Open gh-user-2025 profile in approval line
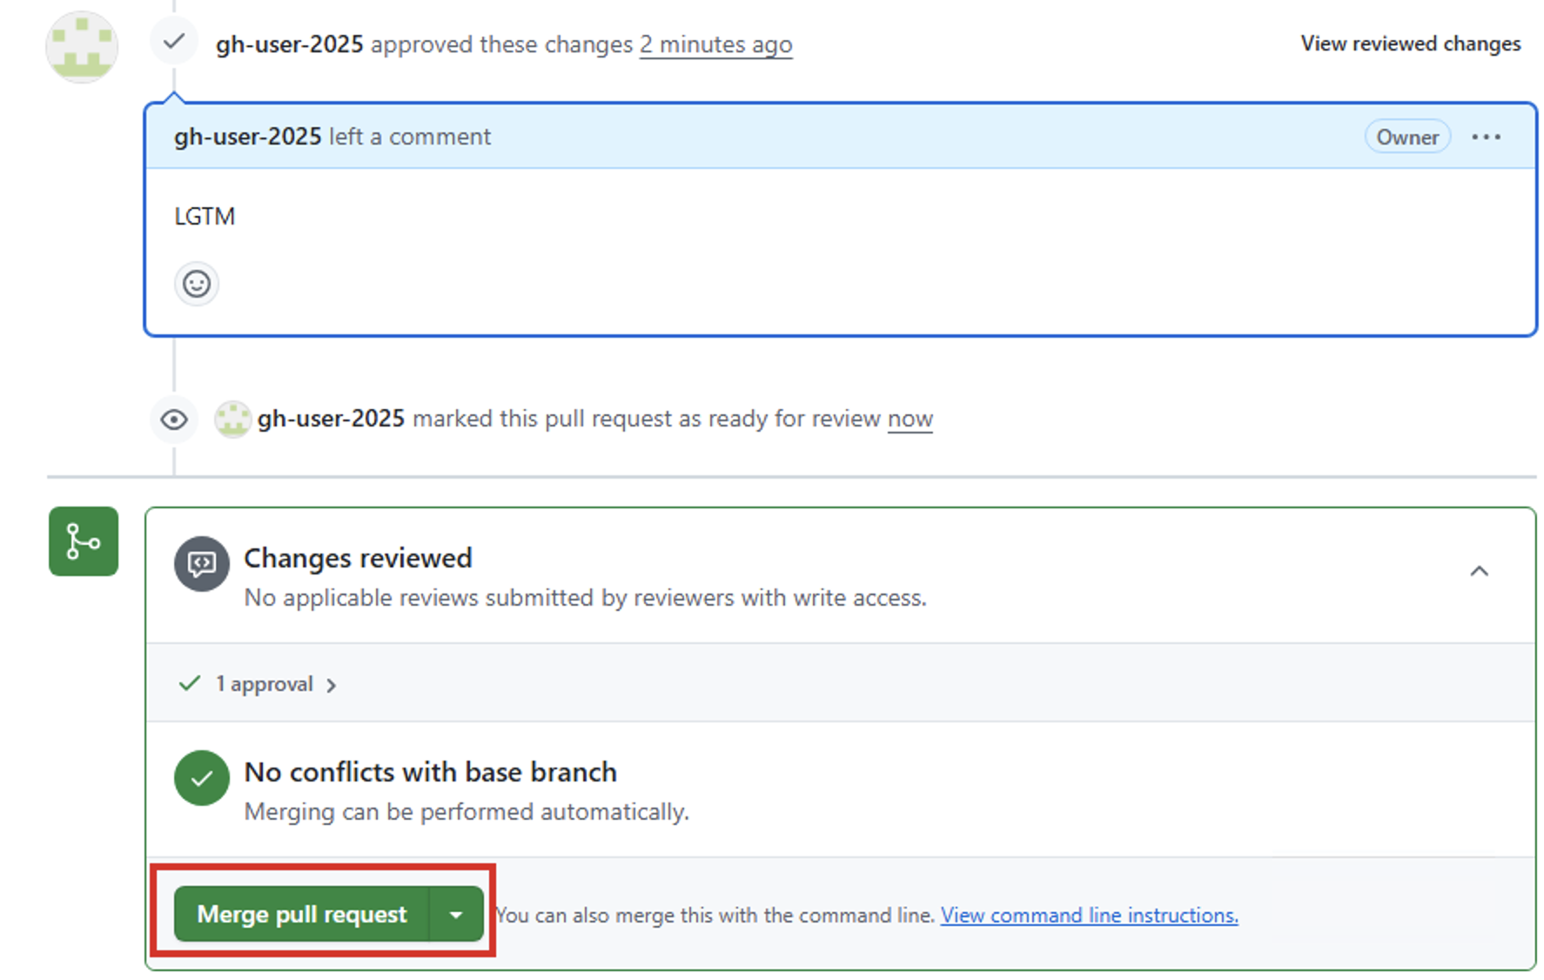 pyautogui.click(x=289, y=44)
